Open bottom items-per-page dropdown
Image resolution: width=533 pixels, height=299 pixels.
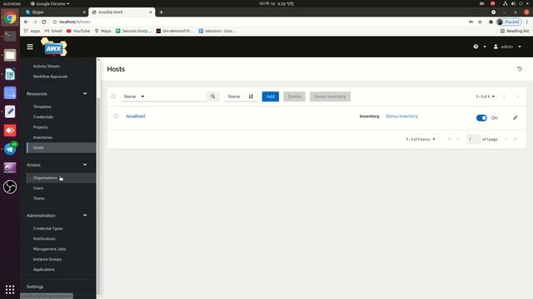pos(421,140)
